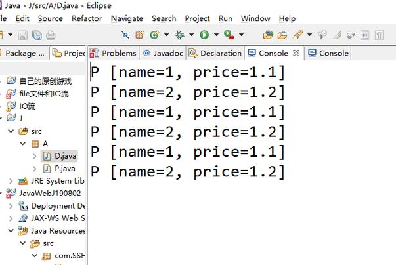Viewport: 396px width, 265px height.
Task: Open the Navigate menu
Action: [x=127, y=19]
